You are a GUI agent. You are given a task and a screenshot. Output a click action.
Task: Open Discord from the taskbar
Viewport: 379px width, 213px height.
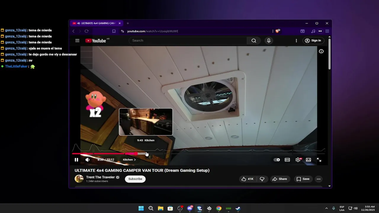[190, 208]
